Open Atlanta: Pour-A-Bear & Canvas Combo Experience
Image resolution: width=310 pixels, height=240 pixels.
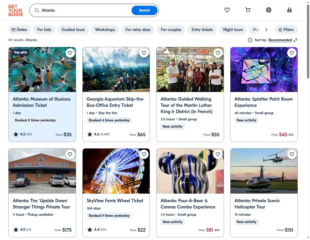(188, 204)
